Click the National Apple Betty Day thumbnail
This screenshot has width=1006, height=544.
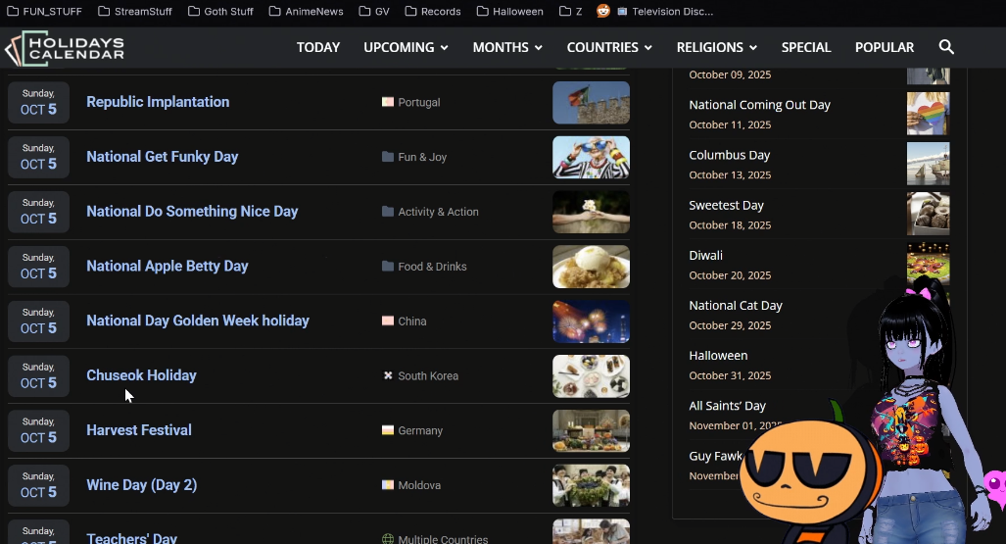591,267
